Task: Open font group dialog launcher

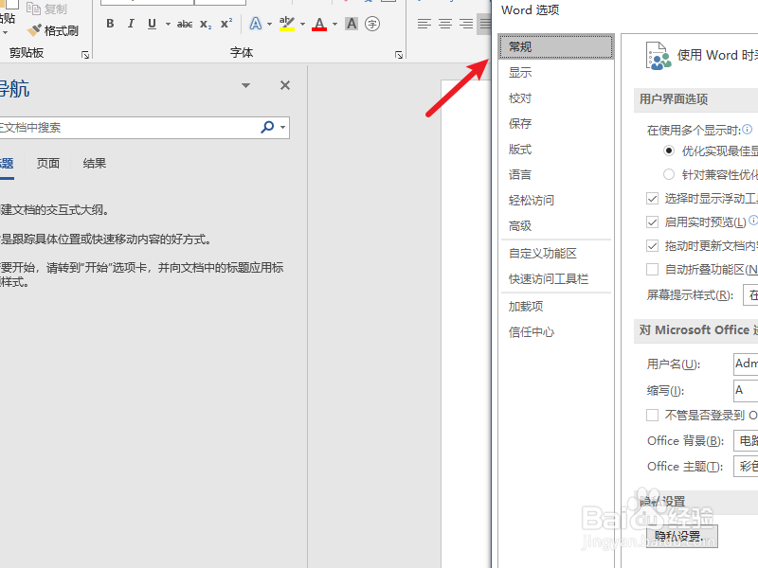Action: [x=399, y=55]
